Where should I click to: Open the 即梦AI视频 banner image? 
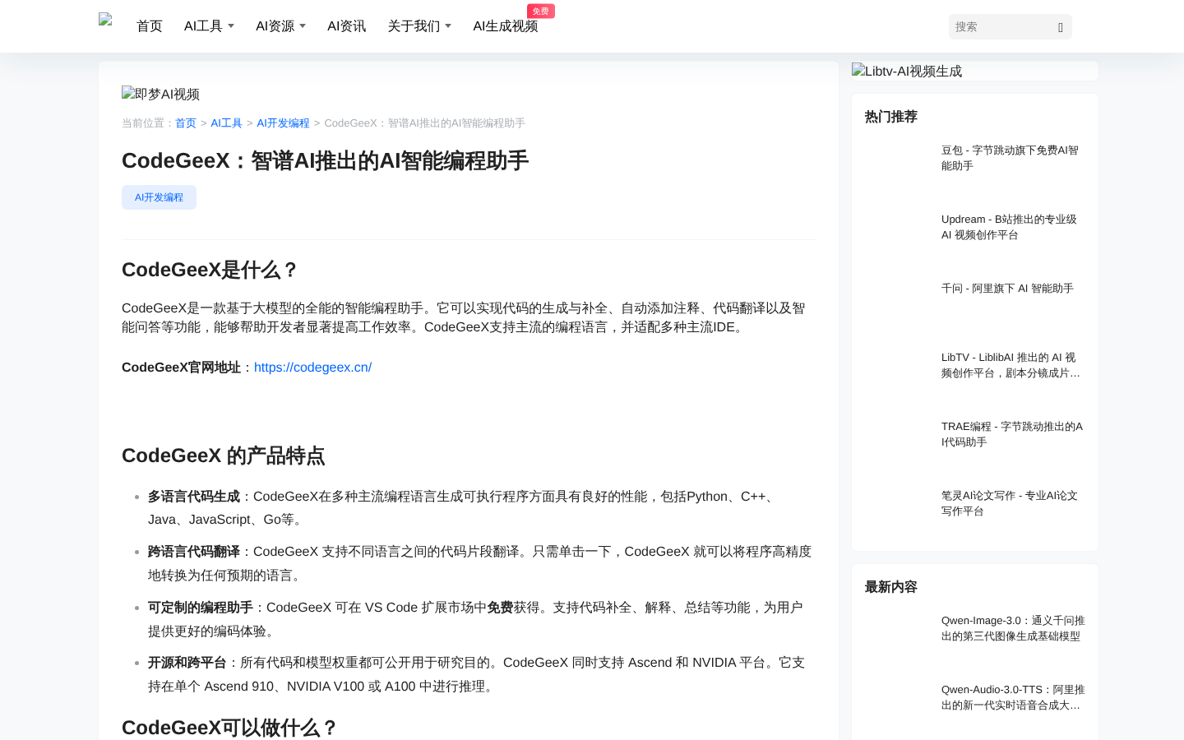pos(160,94)
